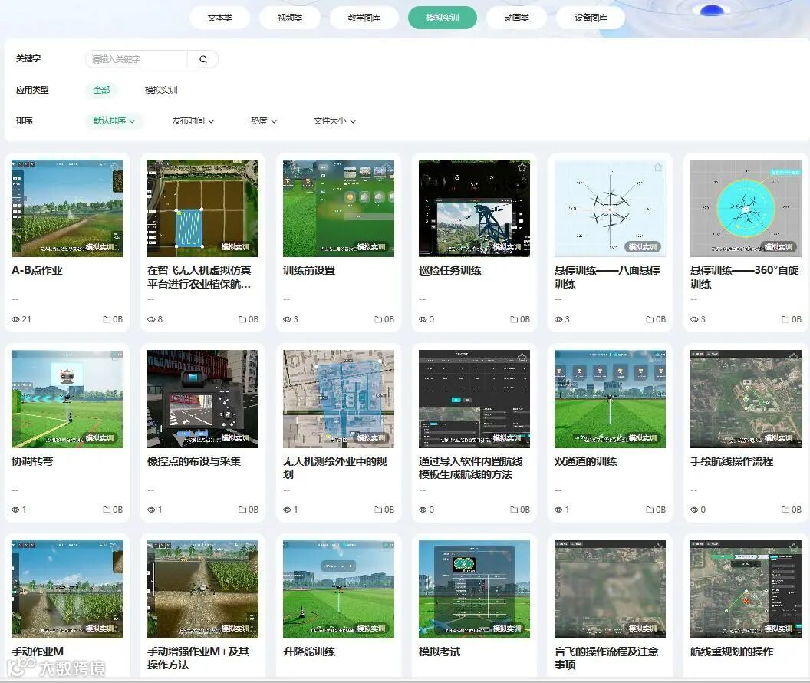Open the 在智飞无人机虚拟仿真 field thumbnail
This screenshot has height=683, width=810.
coord(203,208)
